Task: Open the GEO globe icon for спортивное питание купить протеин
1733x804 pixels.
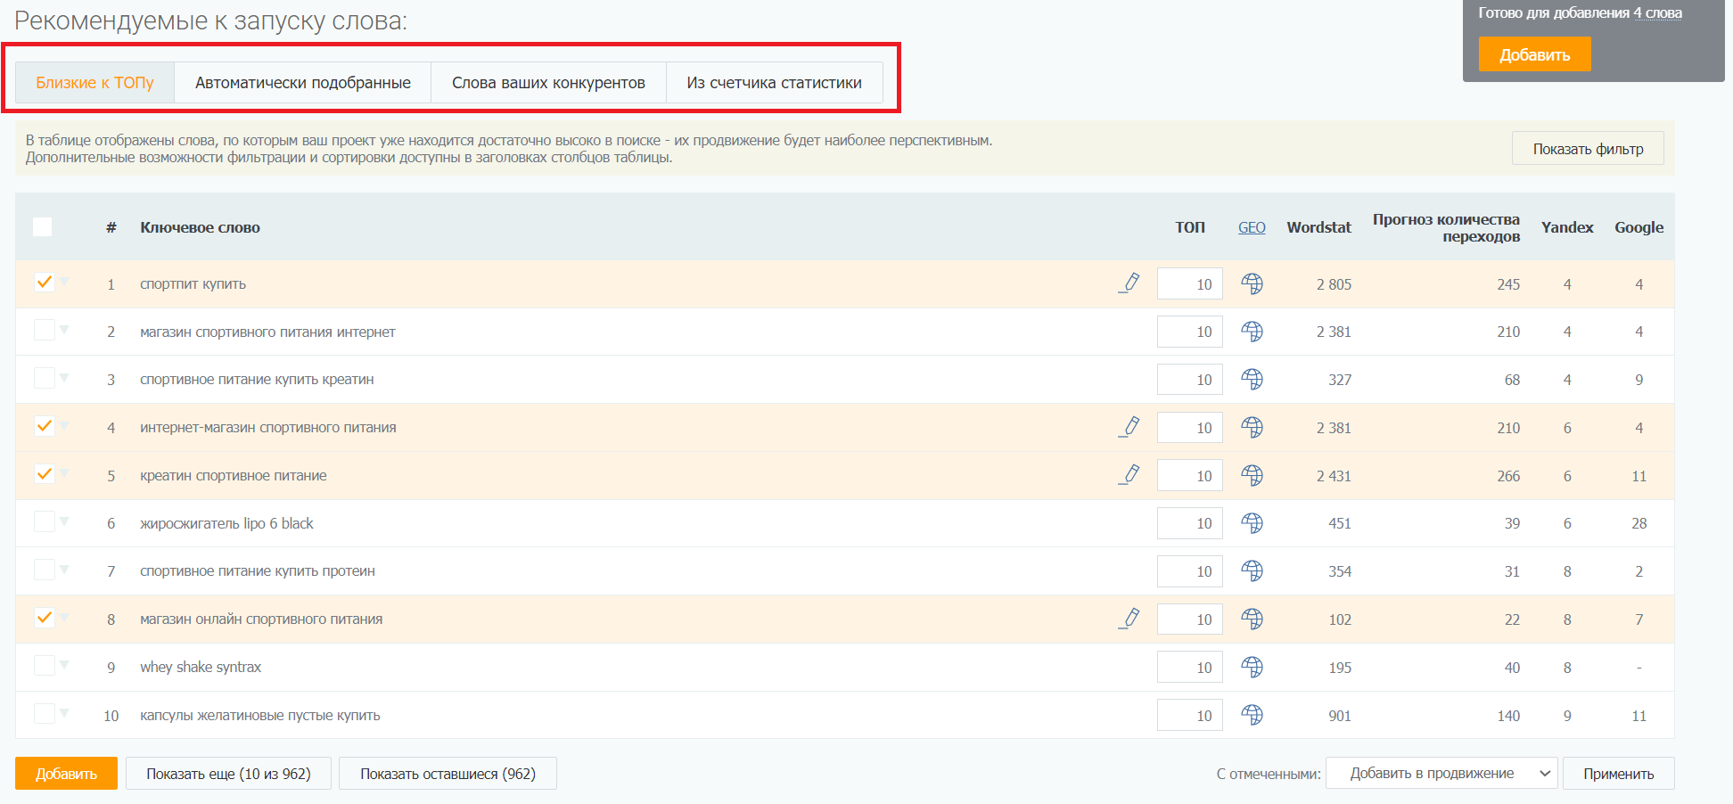Action: pos(1252,570)
